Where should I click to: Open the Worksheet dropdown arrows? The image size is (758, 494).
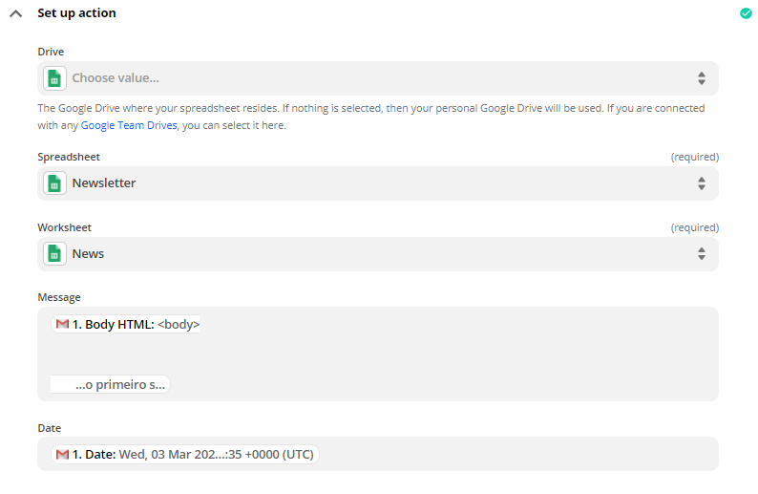tap(701, 254)
